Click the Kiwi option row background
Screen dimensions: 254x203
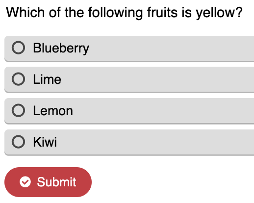click(x=129, y=143)
